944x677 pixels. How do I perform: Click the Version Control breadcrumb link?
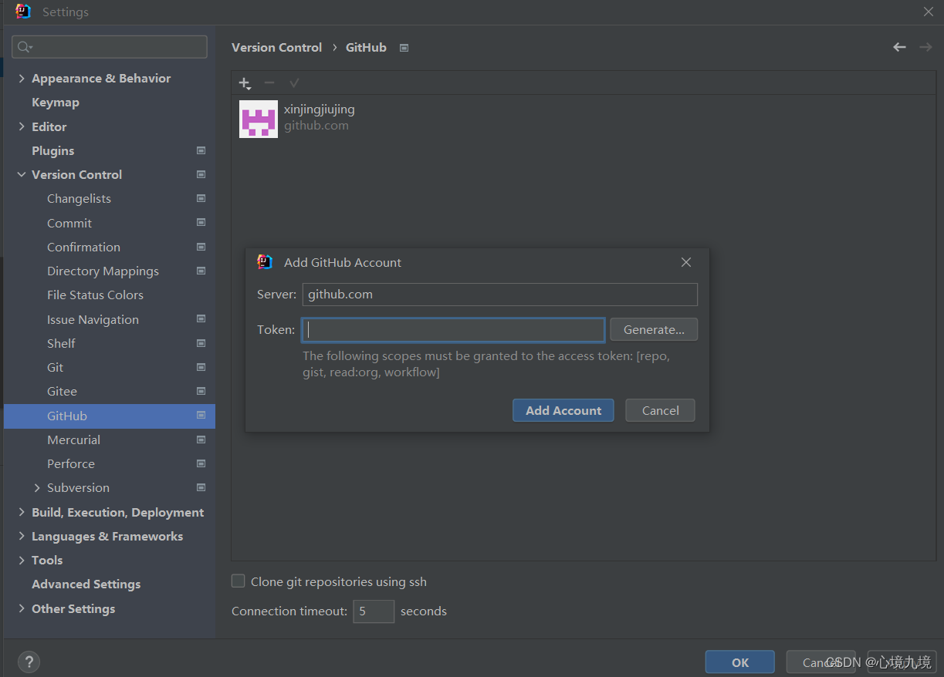[x=277, y=47]
